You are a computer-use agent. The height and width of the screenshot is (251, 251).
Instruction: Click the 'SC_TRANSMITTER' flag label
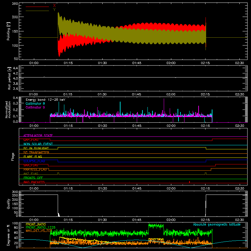[x=36, y=152]
